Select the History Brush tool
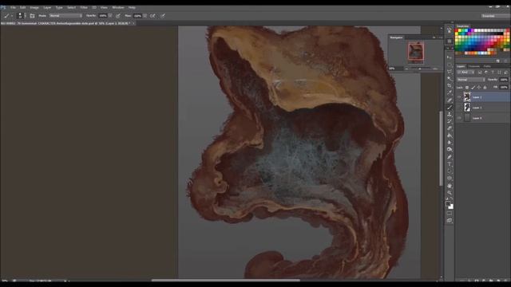This screenshot has height=287, width=511. click(450, 121)
